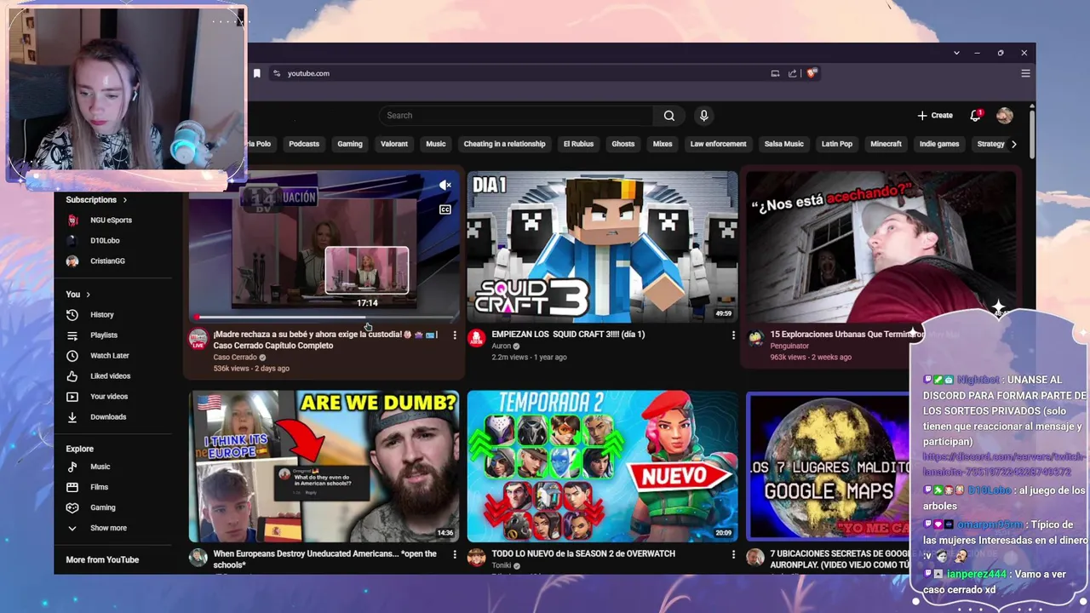Select the Music filter chip
1090x613 pixels.
[436, 144]
